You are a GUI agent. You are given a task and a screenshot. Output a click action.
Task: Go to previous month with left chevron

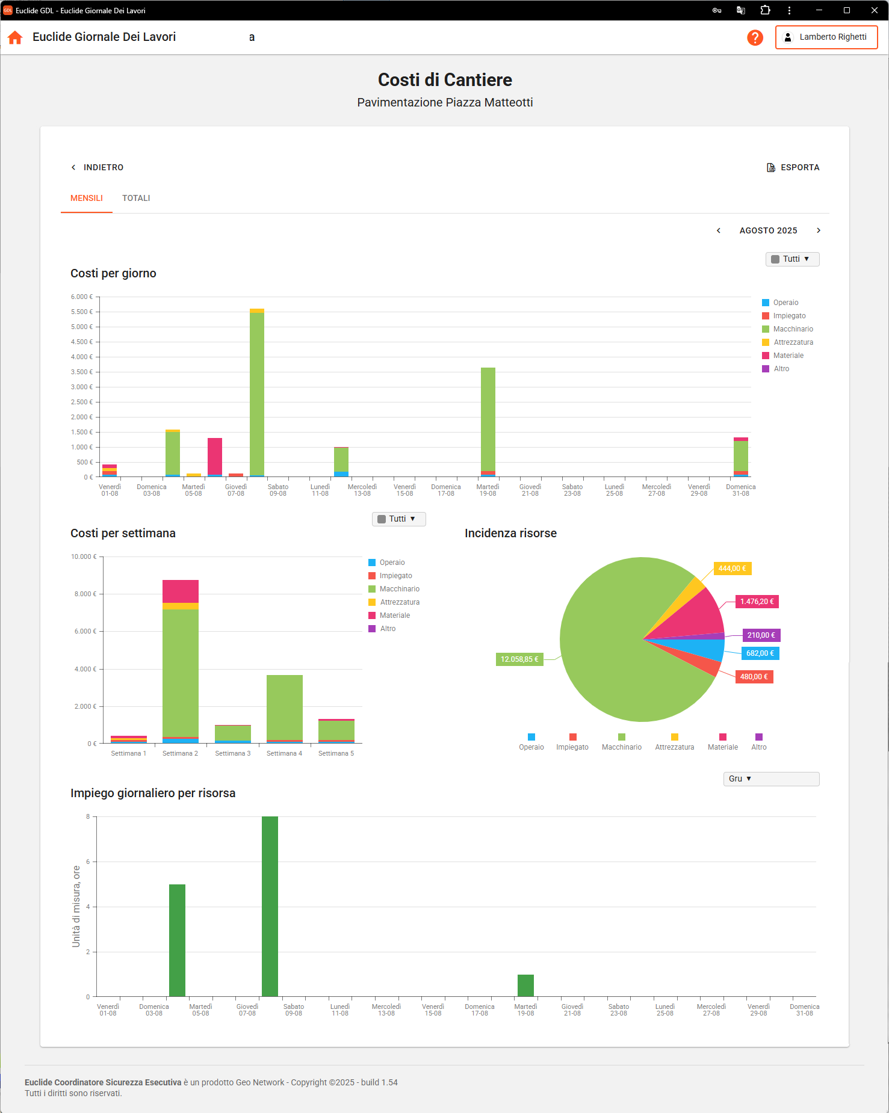[719, 230]
